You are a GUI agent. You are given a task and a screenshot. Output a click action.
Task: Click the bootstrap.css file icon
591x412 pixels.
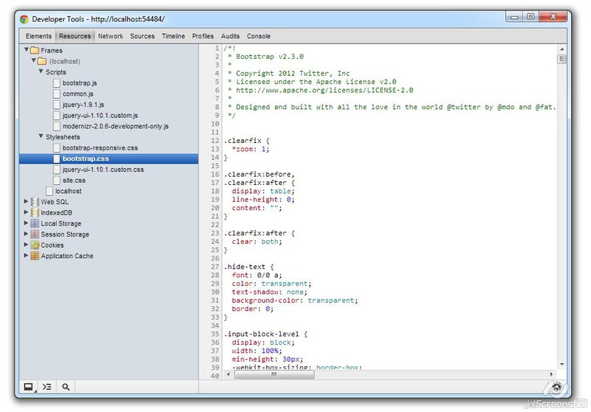(x=57, y=158)
